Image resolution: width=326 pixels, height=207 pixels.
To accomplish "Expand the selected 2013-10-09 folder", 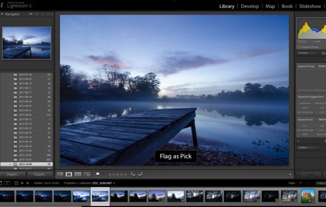I will [10, 164].
